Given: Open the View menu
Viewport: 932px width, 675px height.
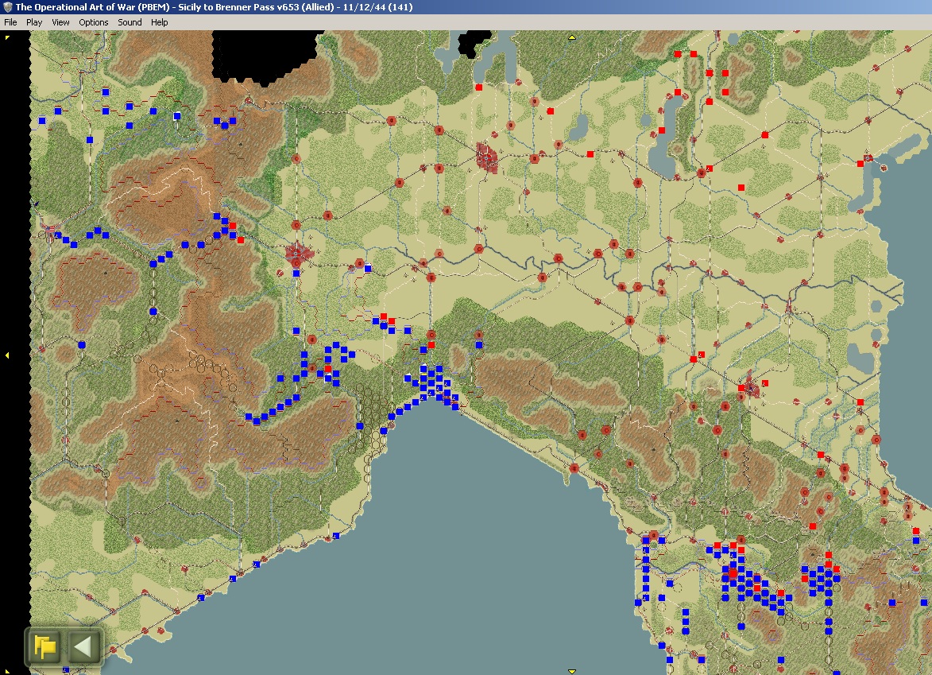Looking at the screenshot, I should pyautogui.click(x=60, y=22).
